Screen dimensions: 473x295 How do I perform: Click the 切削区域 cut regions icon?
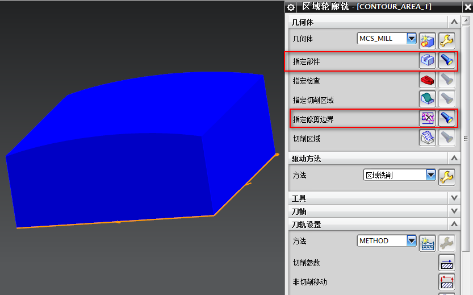coord(427,138)
